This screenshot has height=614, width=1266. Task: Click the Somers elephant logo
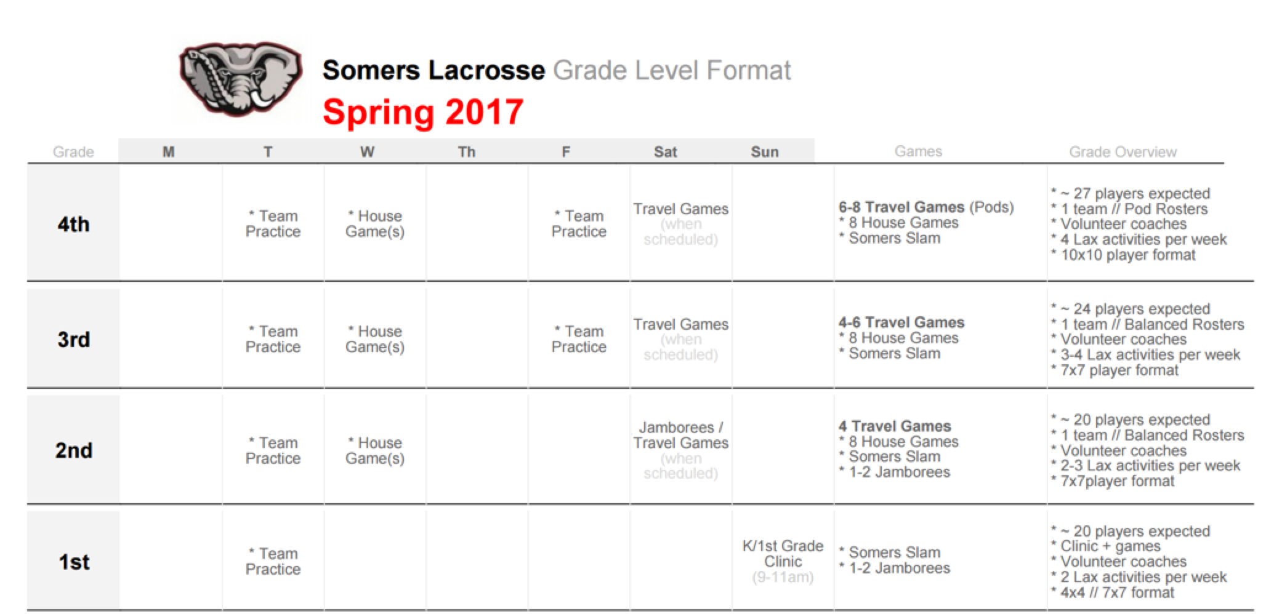(x=240, y=80)
